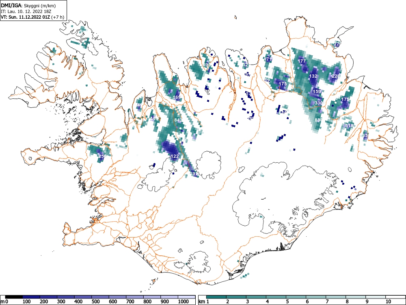Click the 200–300 m legend color swatch
Viewport: 406px width, 305px height.
click(48, 297)
